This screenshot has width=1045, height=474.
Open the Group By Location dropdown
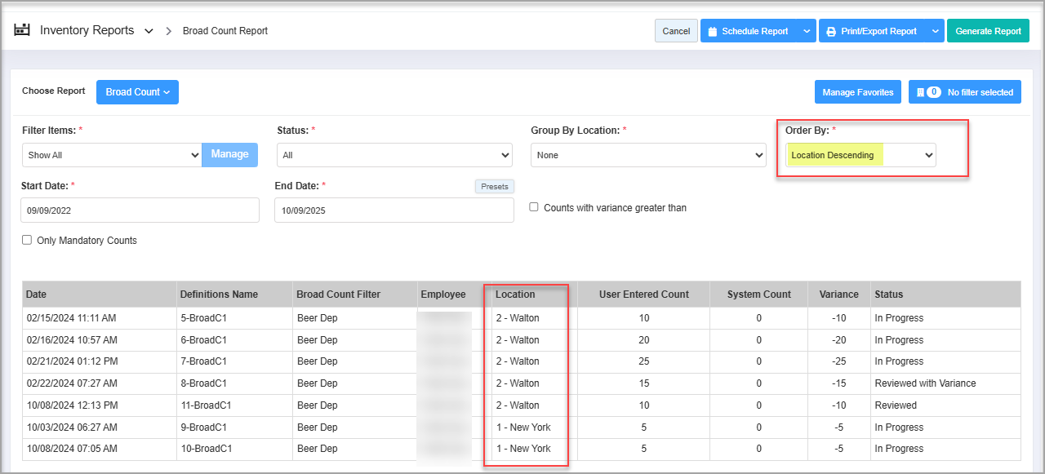coord(648,155)
